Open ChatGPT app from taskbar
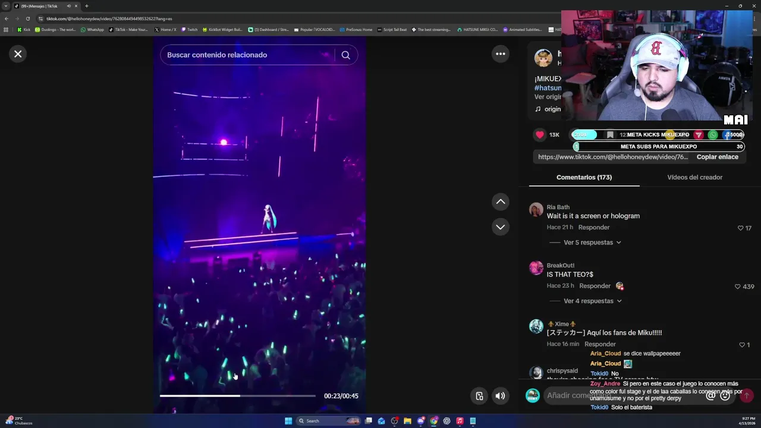This screenshot has height=428, width=761. click(x=446, y=421)
